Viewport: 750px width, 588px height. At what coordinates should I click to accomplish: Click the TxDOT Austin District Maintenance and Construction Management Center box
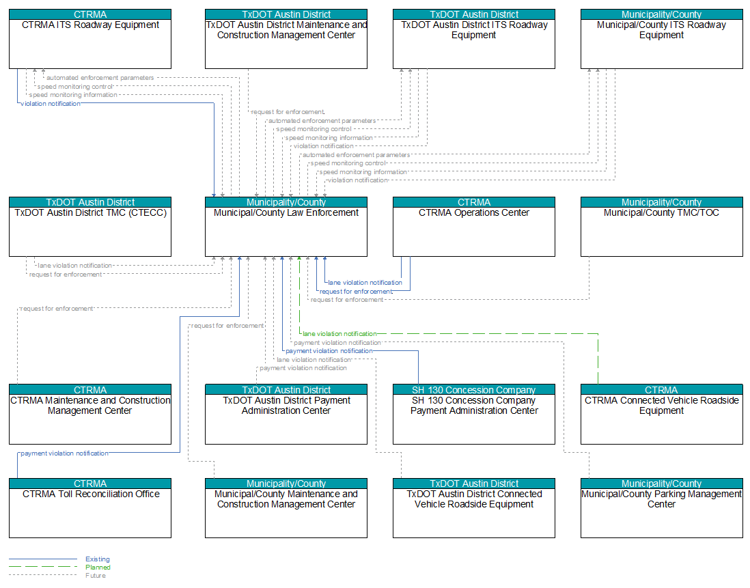click(286, 39)
